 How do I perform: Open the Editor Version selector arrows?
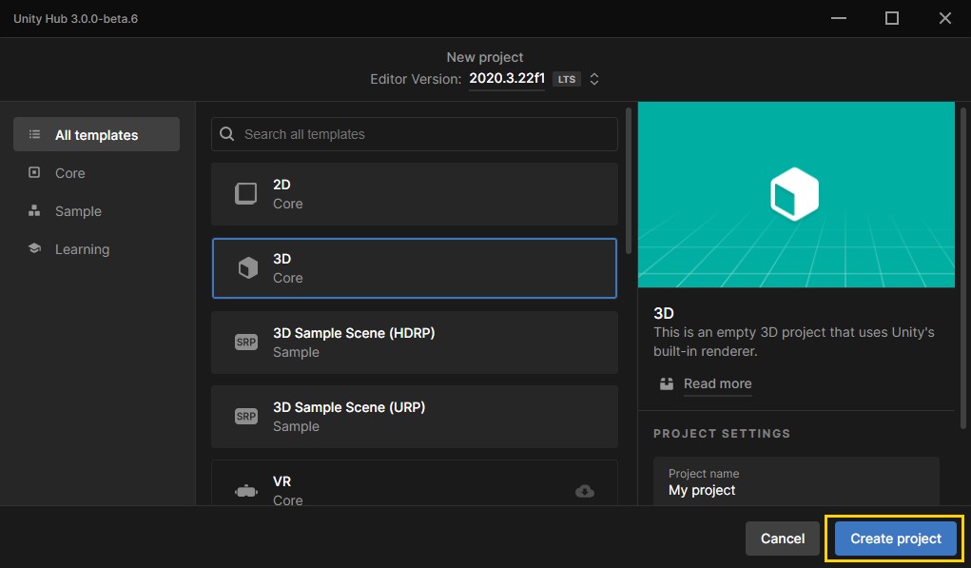[593, 79]
